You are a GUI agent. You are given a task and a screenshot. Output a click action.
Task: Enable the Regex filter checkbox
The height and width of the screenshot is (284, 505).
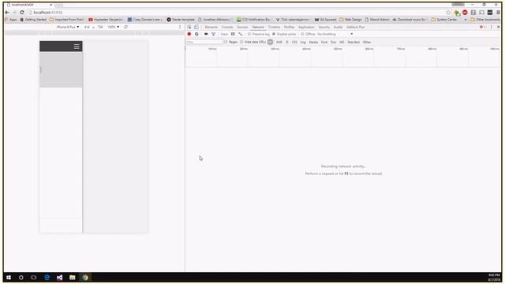coord(226,42)
